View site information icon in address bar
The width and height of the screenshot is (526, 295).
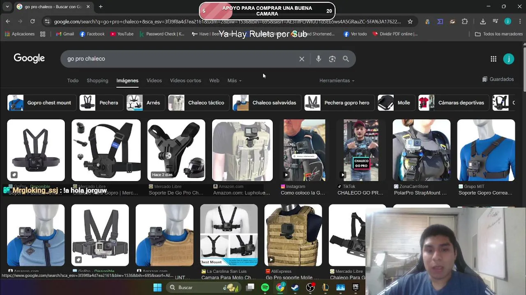[x=47, y=21]
